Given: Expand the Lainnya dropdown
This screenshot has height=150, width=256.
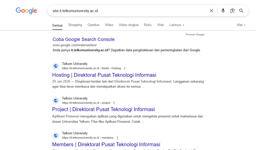Looking at the screenshot, I should click(x=177, y=25).
